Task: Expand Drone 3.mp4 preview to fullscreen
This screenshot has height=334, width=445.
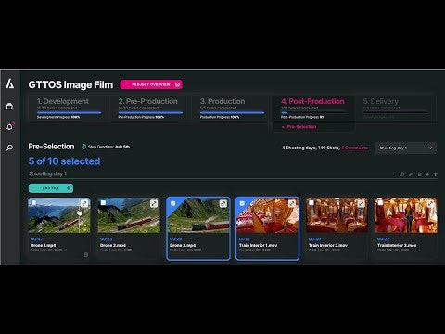Action: 223,203
